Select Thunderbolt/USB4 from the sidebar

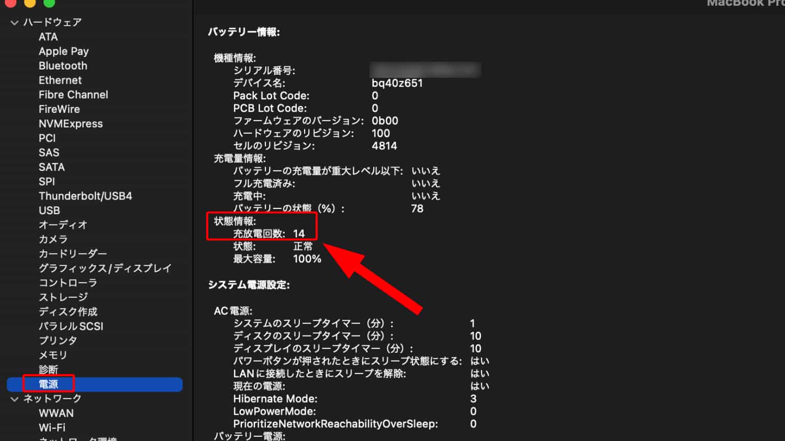(85, 195)
